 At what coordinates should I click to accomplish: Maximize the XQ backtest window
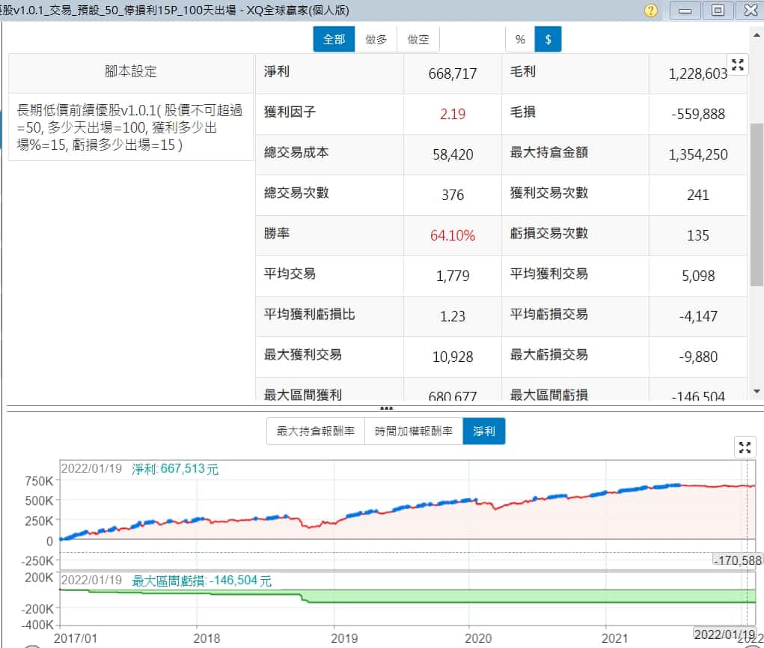[718, 10]
